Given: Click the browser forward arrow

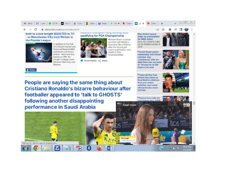Looking at the screenshot, I should [30, 29].
